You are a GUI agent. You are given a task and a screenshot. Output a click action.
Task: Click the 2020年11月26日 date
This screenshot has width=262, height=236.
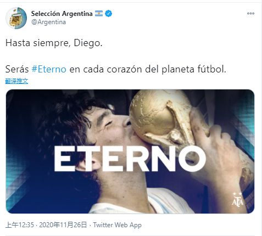[x=63, y=225]
